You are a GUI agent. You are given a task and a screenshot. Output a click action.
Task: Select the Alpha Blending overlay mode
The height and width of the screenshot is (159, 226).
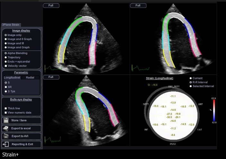pyautogui.click(x=5, y=53)
